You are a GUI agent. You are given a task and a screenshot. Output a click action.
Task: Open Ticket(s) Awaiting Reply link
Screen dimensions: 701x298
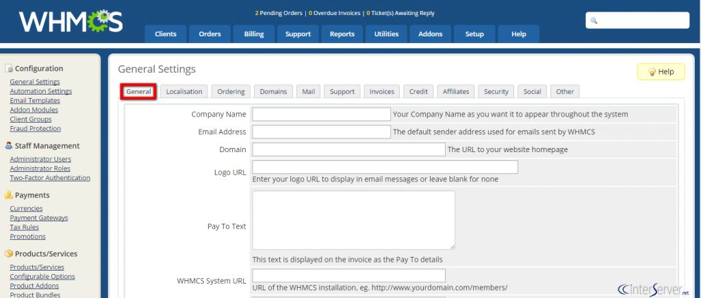point(400,13)
